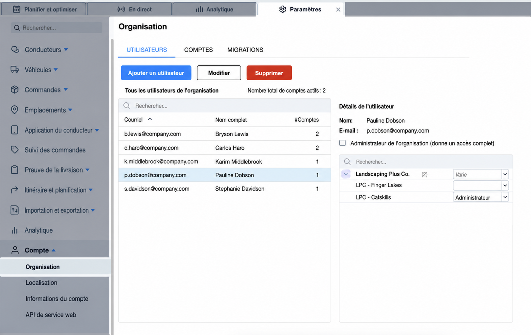The height and width of the screenshot is (335, 531).
Task: Click the broadcast icon on En direct tab
Action: point(121,9)
